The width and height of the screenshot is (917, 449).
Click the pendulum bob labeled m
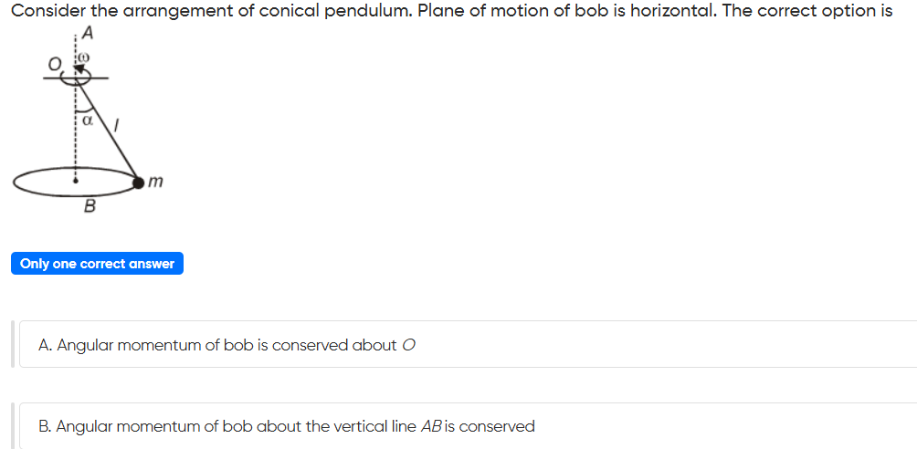(x=138, y=183)
